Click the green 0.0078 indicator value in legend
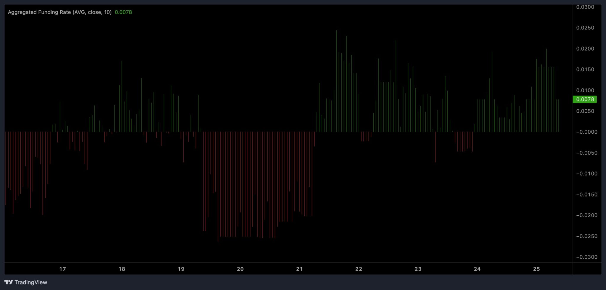 tap(123, 12)
